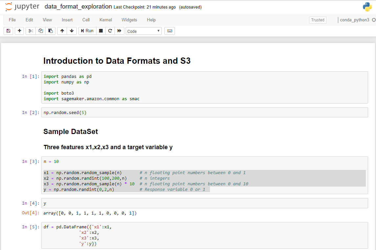Viewport: 376px width, 250px height.
Task: Click the Out[4] array output text
Action: 90,213
